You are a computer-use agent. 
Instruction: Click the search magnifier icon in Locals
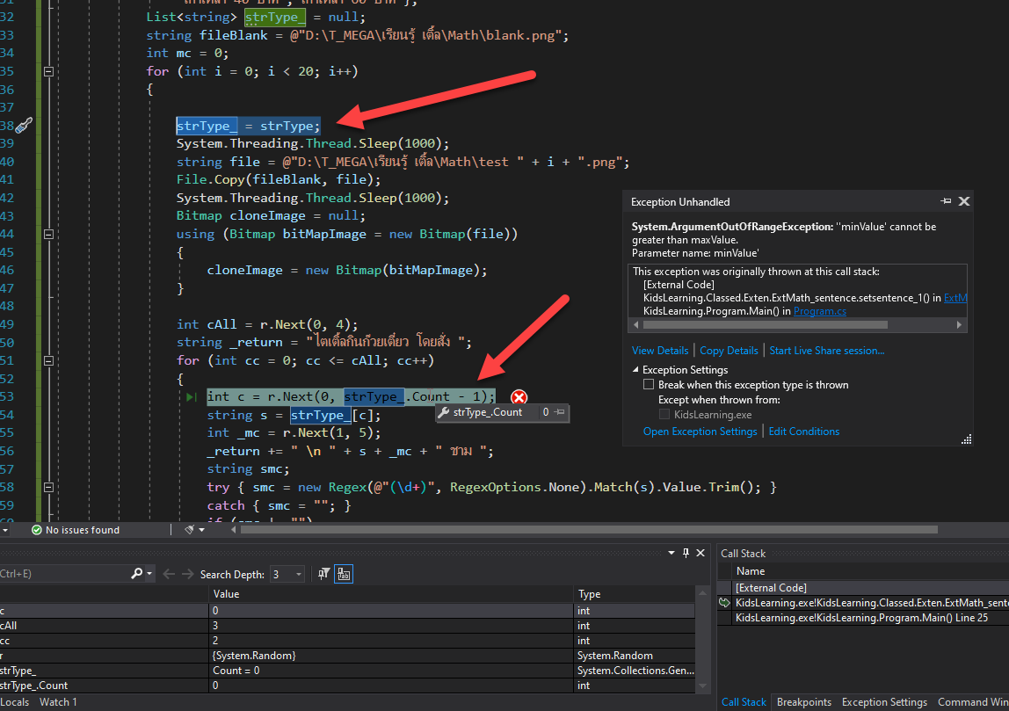tap(137, 574)
